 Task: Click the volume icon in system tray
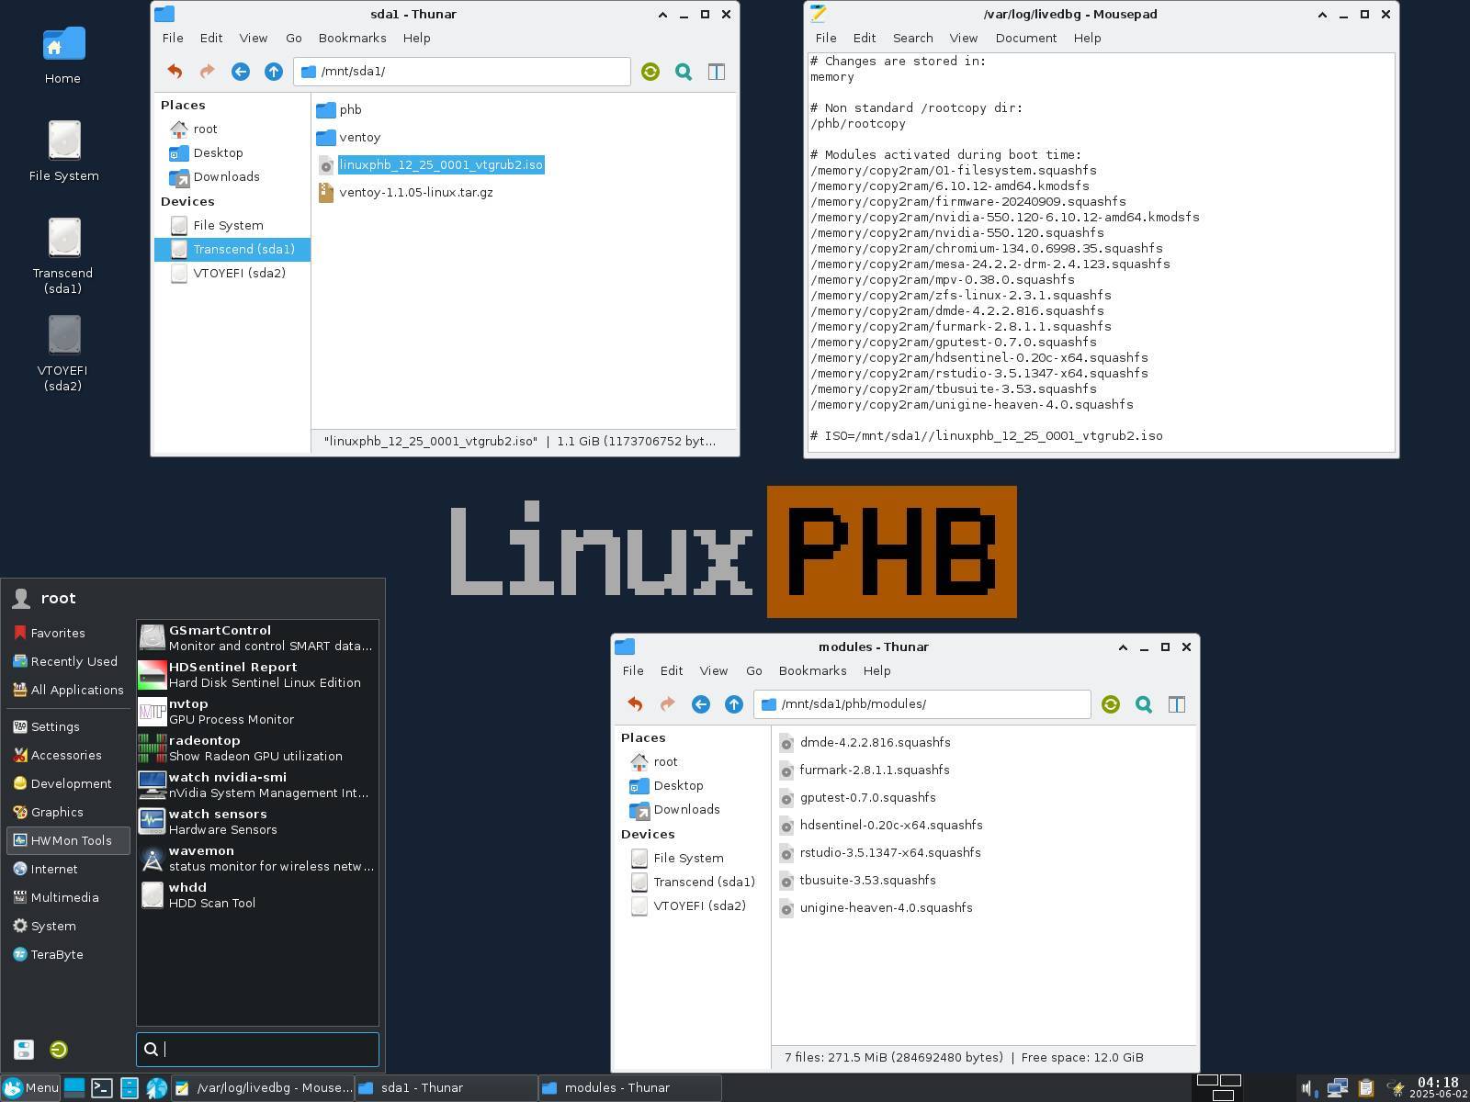point(1307,1089)
